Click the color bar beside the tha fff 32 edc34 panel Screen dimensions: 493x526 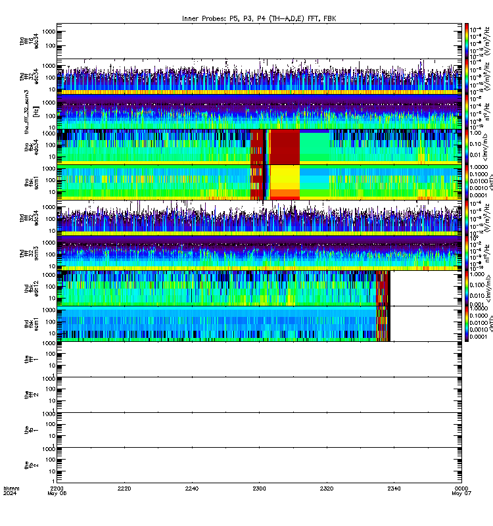pos(467,76)
